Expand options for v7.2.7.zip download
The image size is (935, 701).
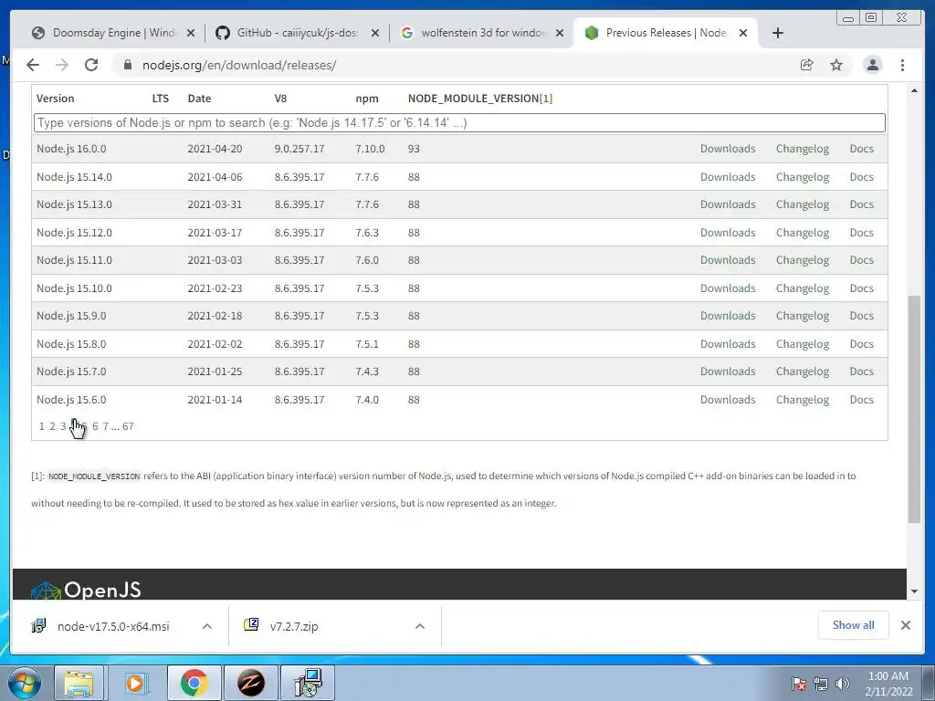(420, 626)
